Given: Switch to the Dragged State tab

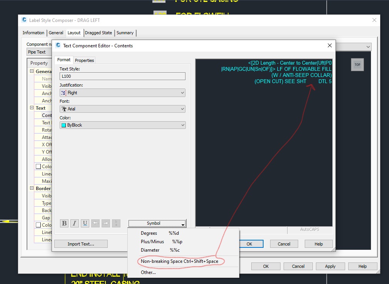Looking at the screenshot, I should tap(99, 33).
